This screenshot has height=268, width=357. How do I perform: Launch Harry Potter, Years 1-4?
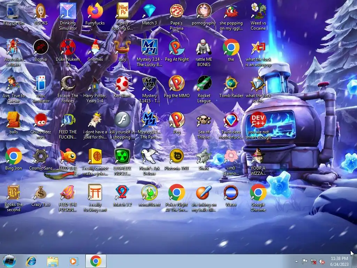(x=95, y=89)
